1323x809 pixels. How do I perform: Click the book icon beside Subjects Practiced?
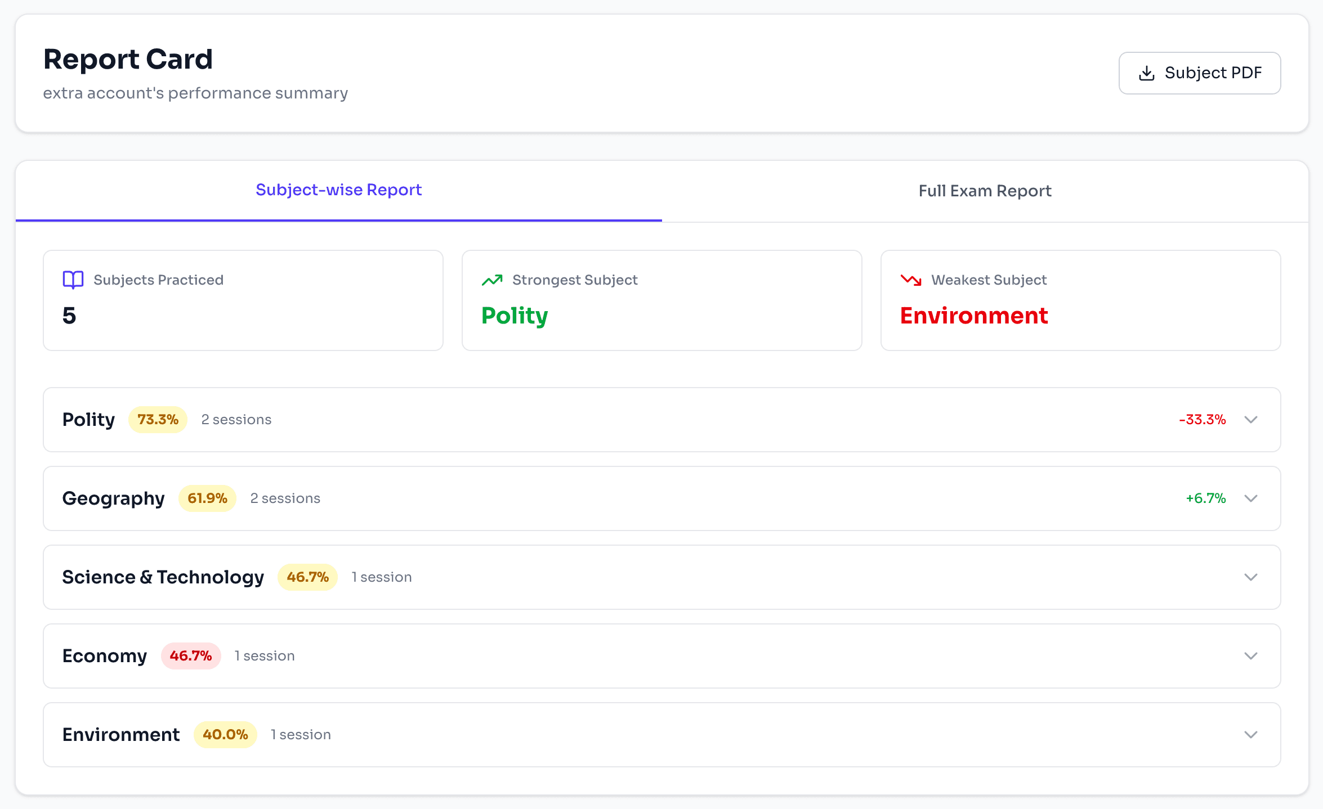point(72,280)
